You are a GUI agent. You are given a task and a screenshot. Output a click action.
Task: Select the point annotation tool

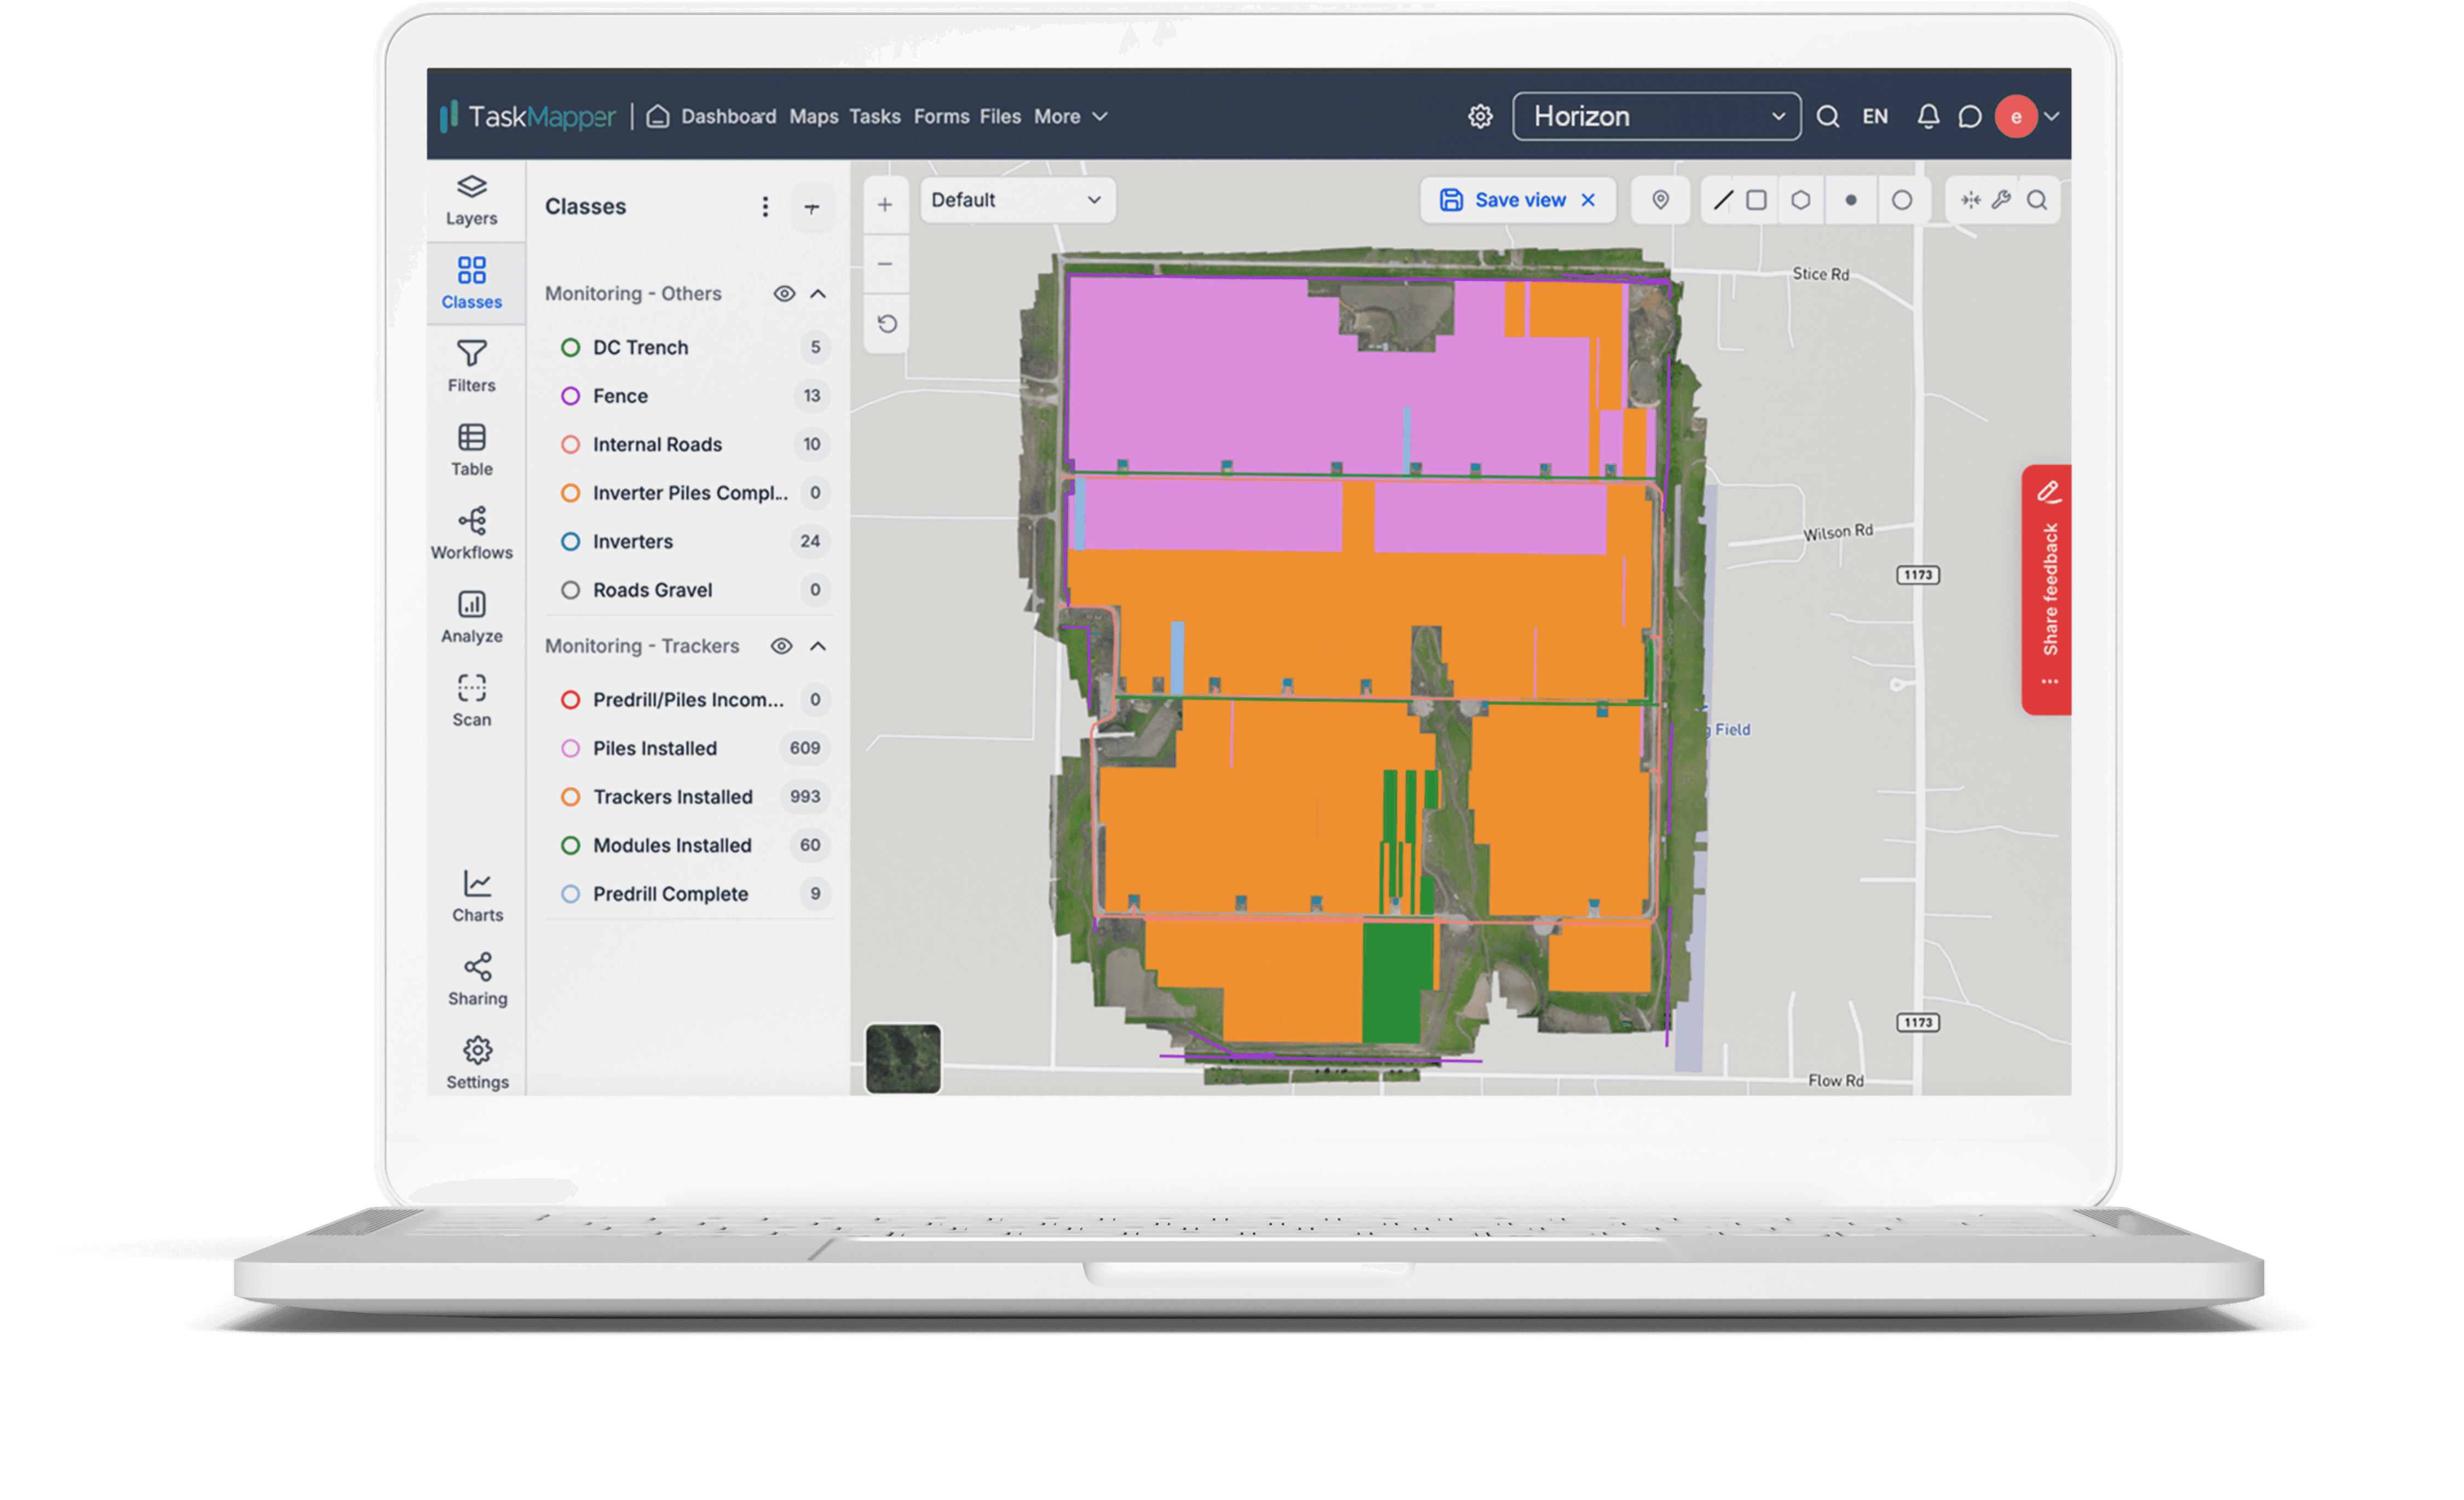(x=1851, y=200)
